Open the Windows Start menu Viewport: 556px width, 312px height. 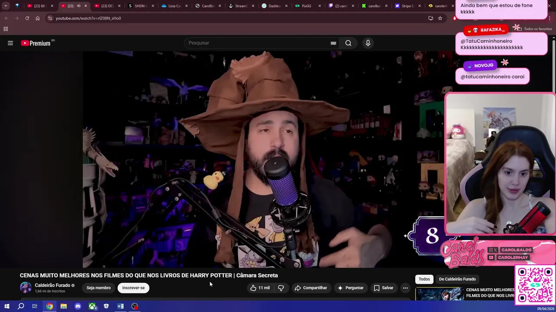(x=7, y=306)
